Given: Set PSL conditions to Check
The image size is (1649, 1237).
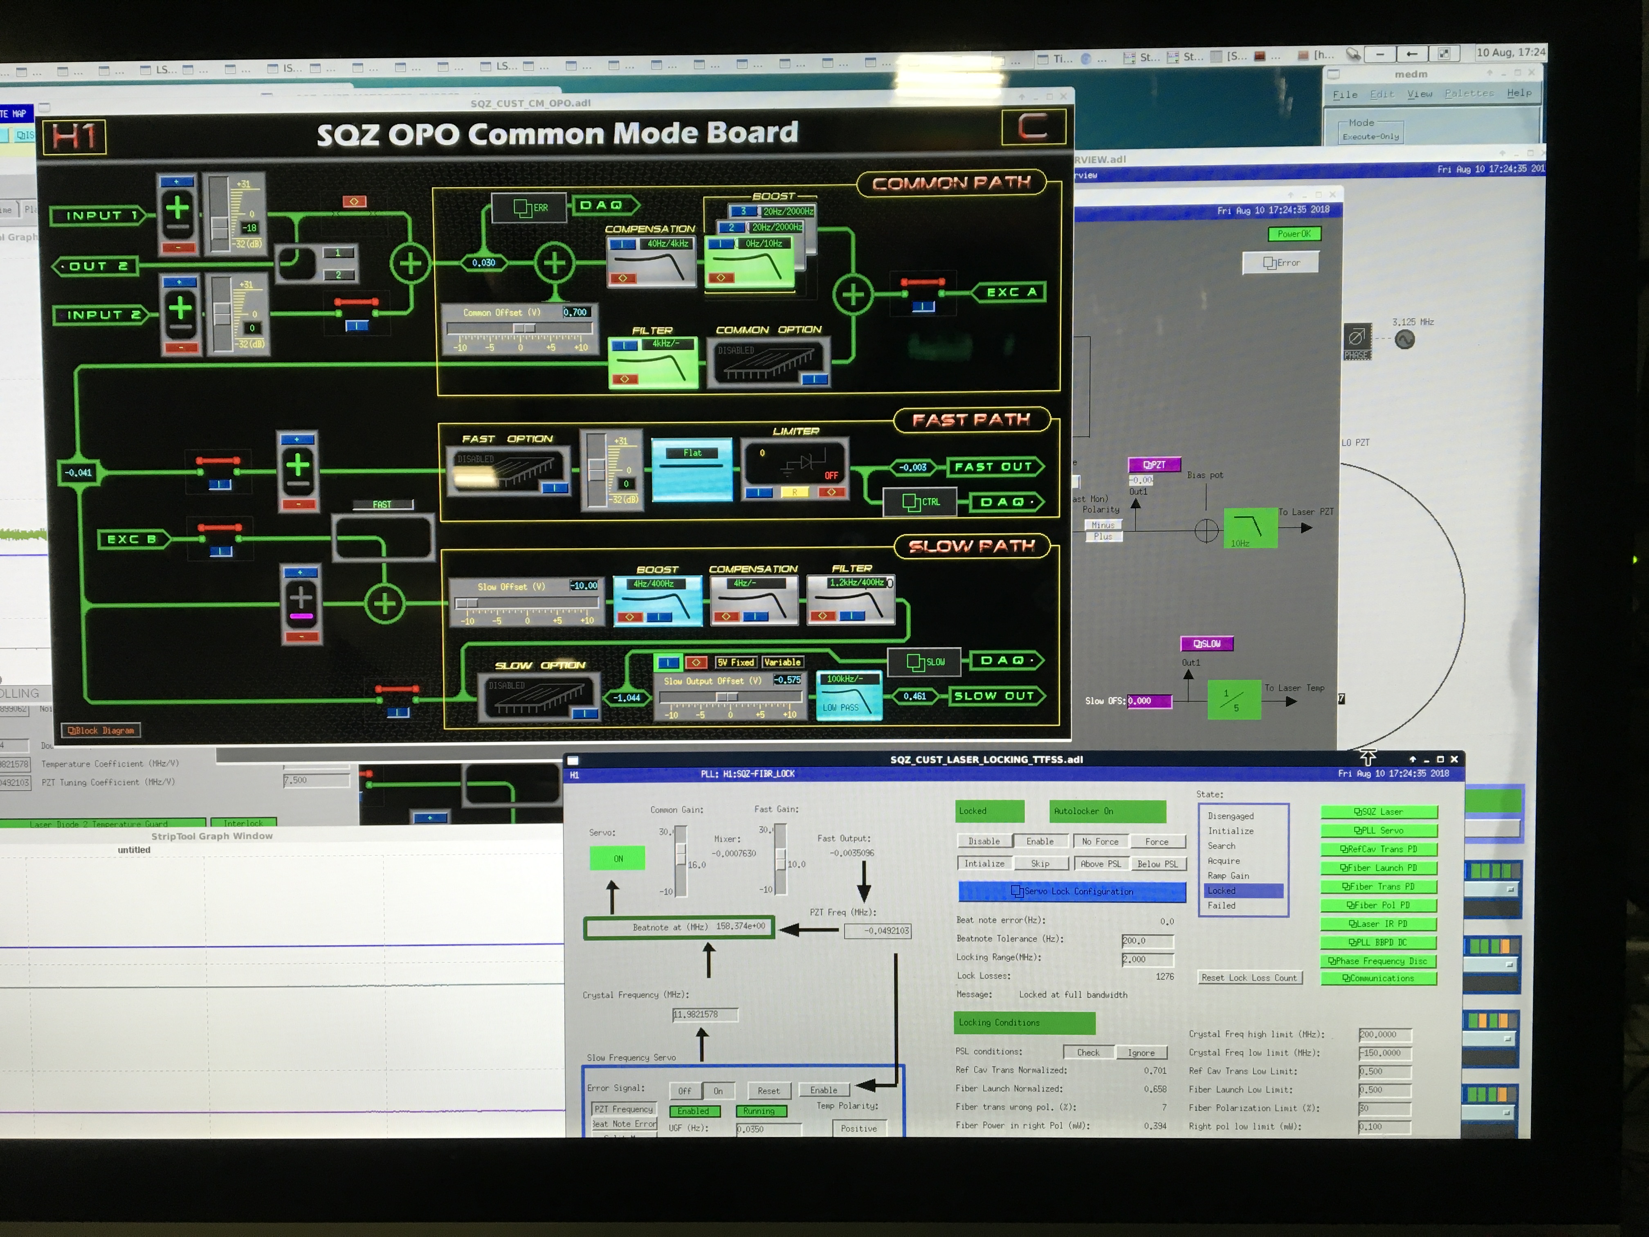Looking at the screenshot, I should point(1088,1052).
